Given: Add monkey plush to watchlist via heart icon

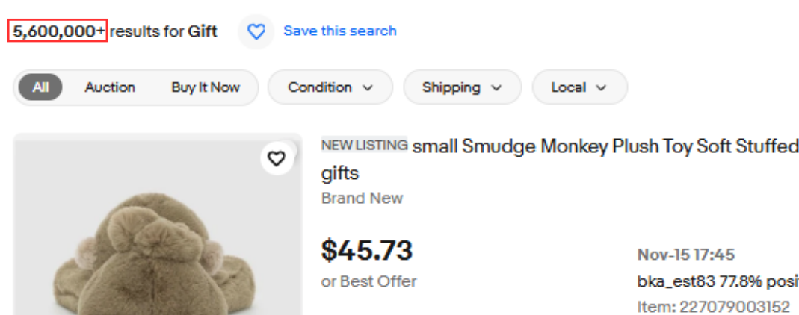Looking at the screenshot, I should click(x=277, y=159).
